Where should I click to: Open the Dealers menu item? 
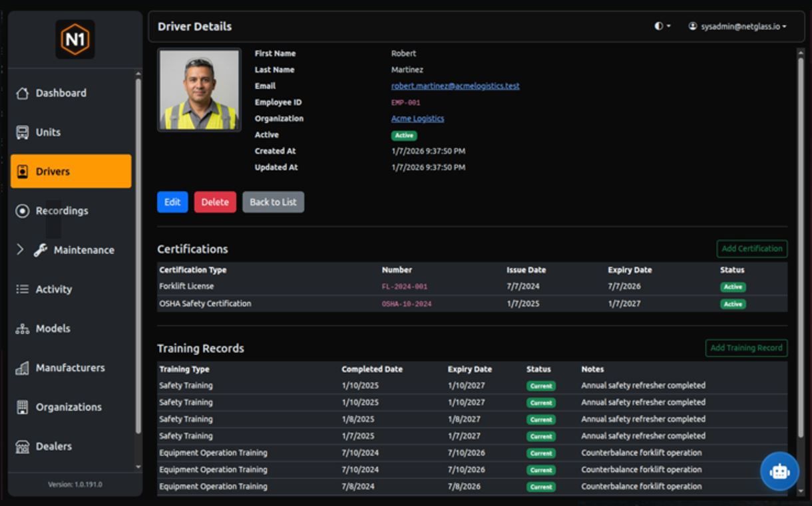coord(53,446)
